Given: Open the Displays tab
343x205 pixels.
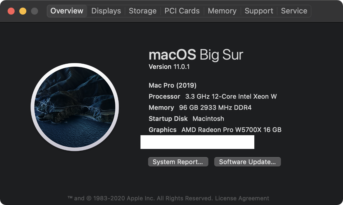Looking at the screenshot, I should pyautogui.click(x=106, y=11).
